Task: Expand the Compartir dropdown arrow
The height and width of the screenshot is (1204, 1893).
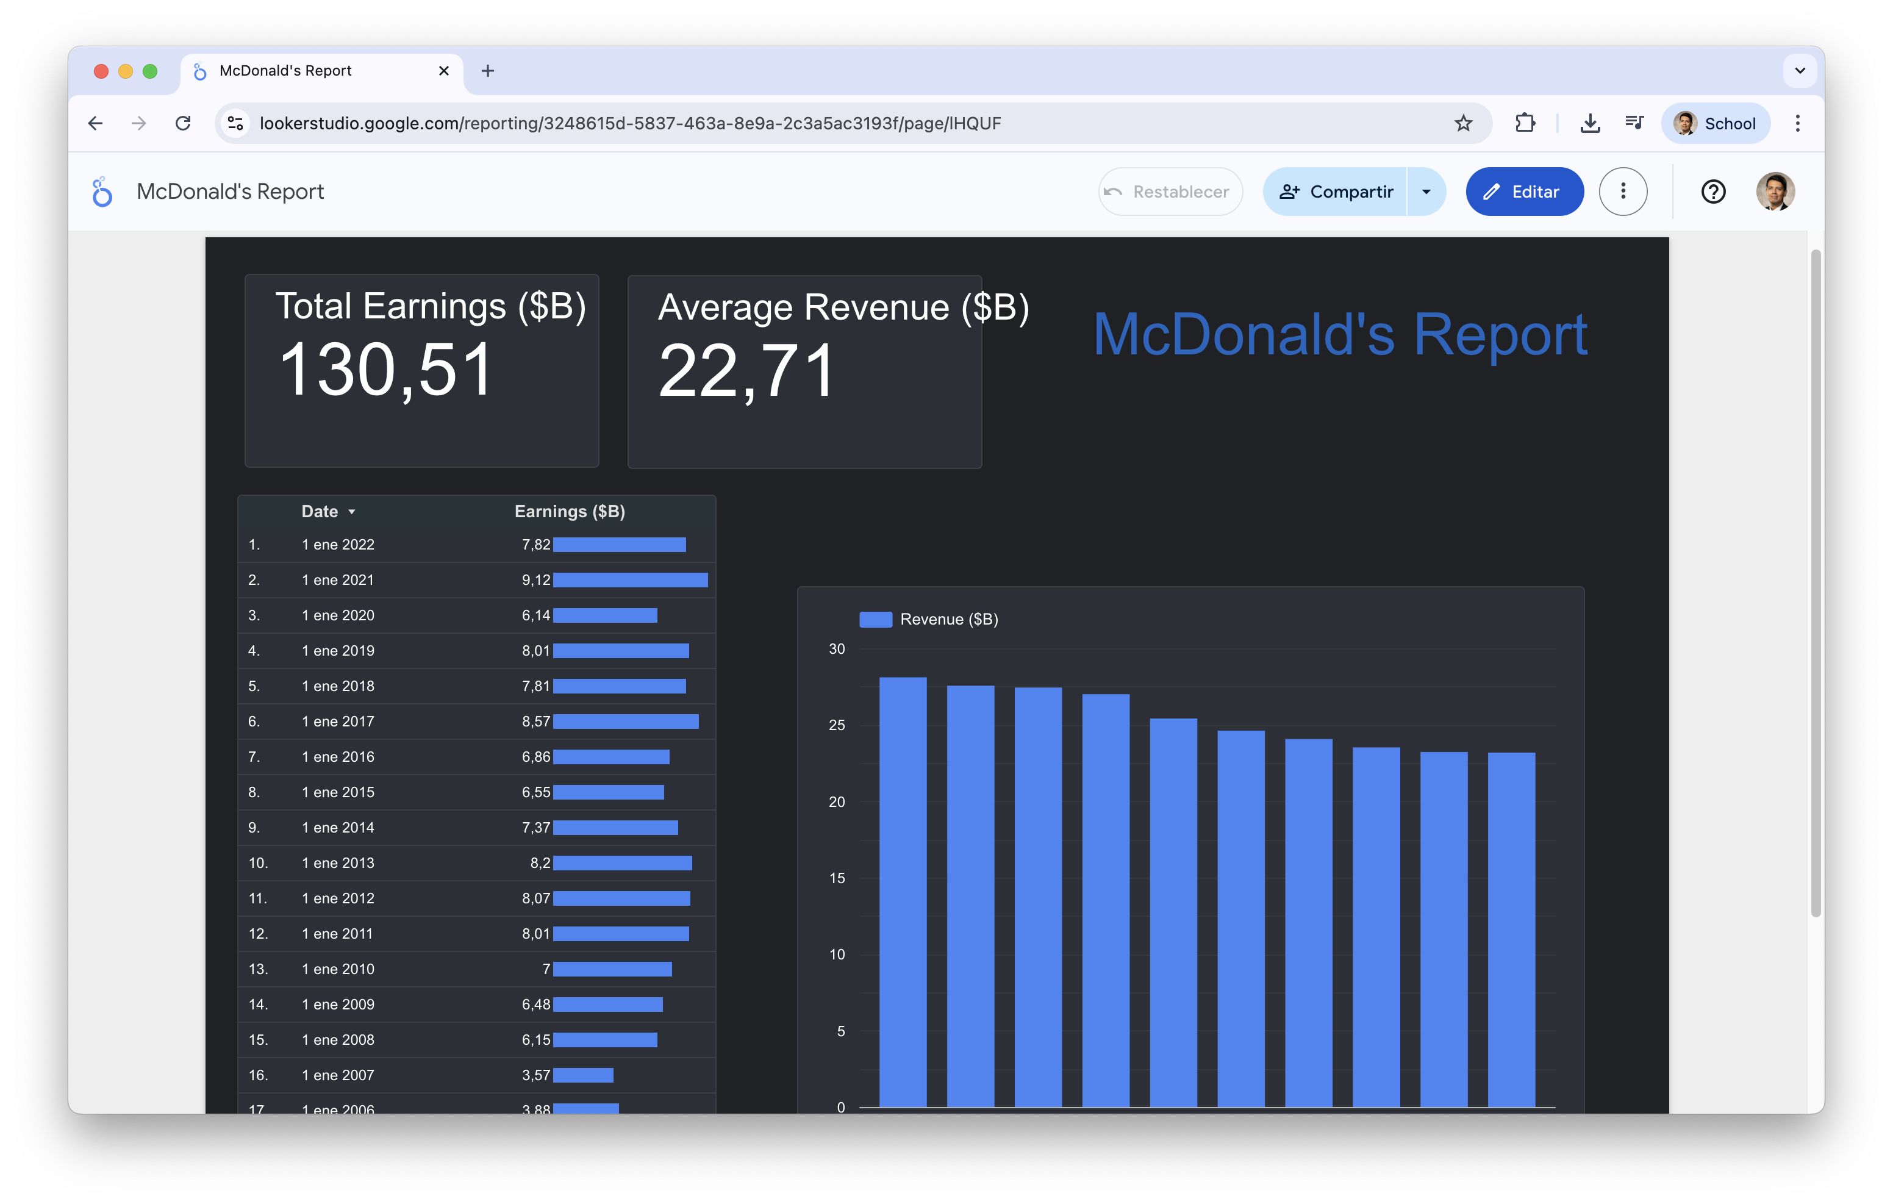Action: coord(1426,192)
